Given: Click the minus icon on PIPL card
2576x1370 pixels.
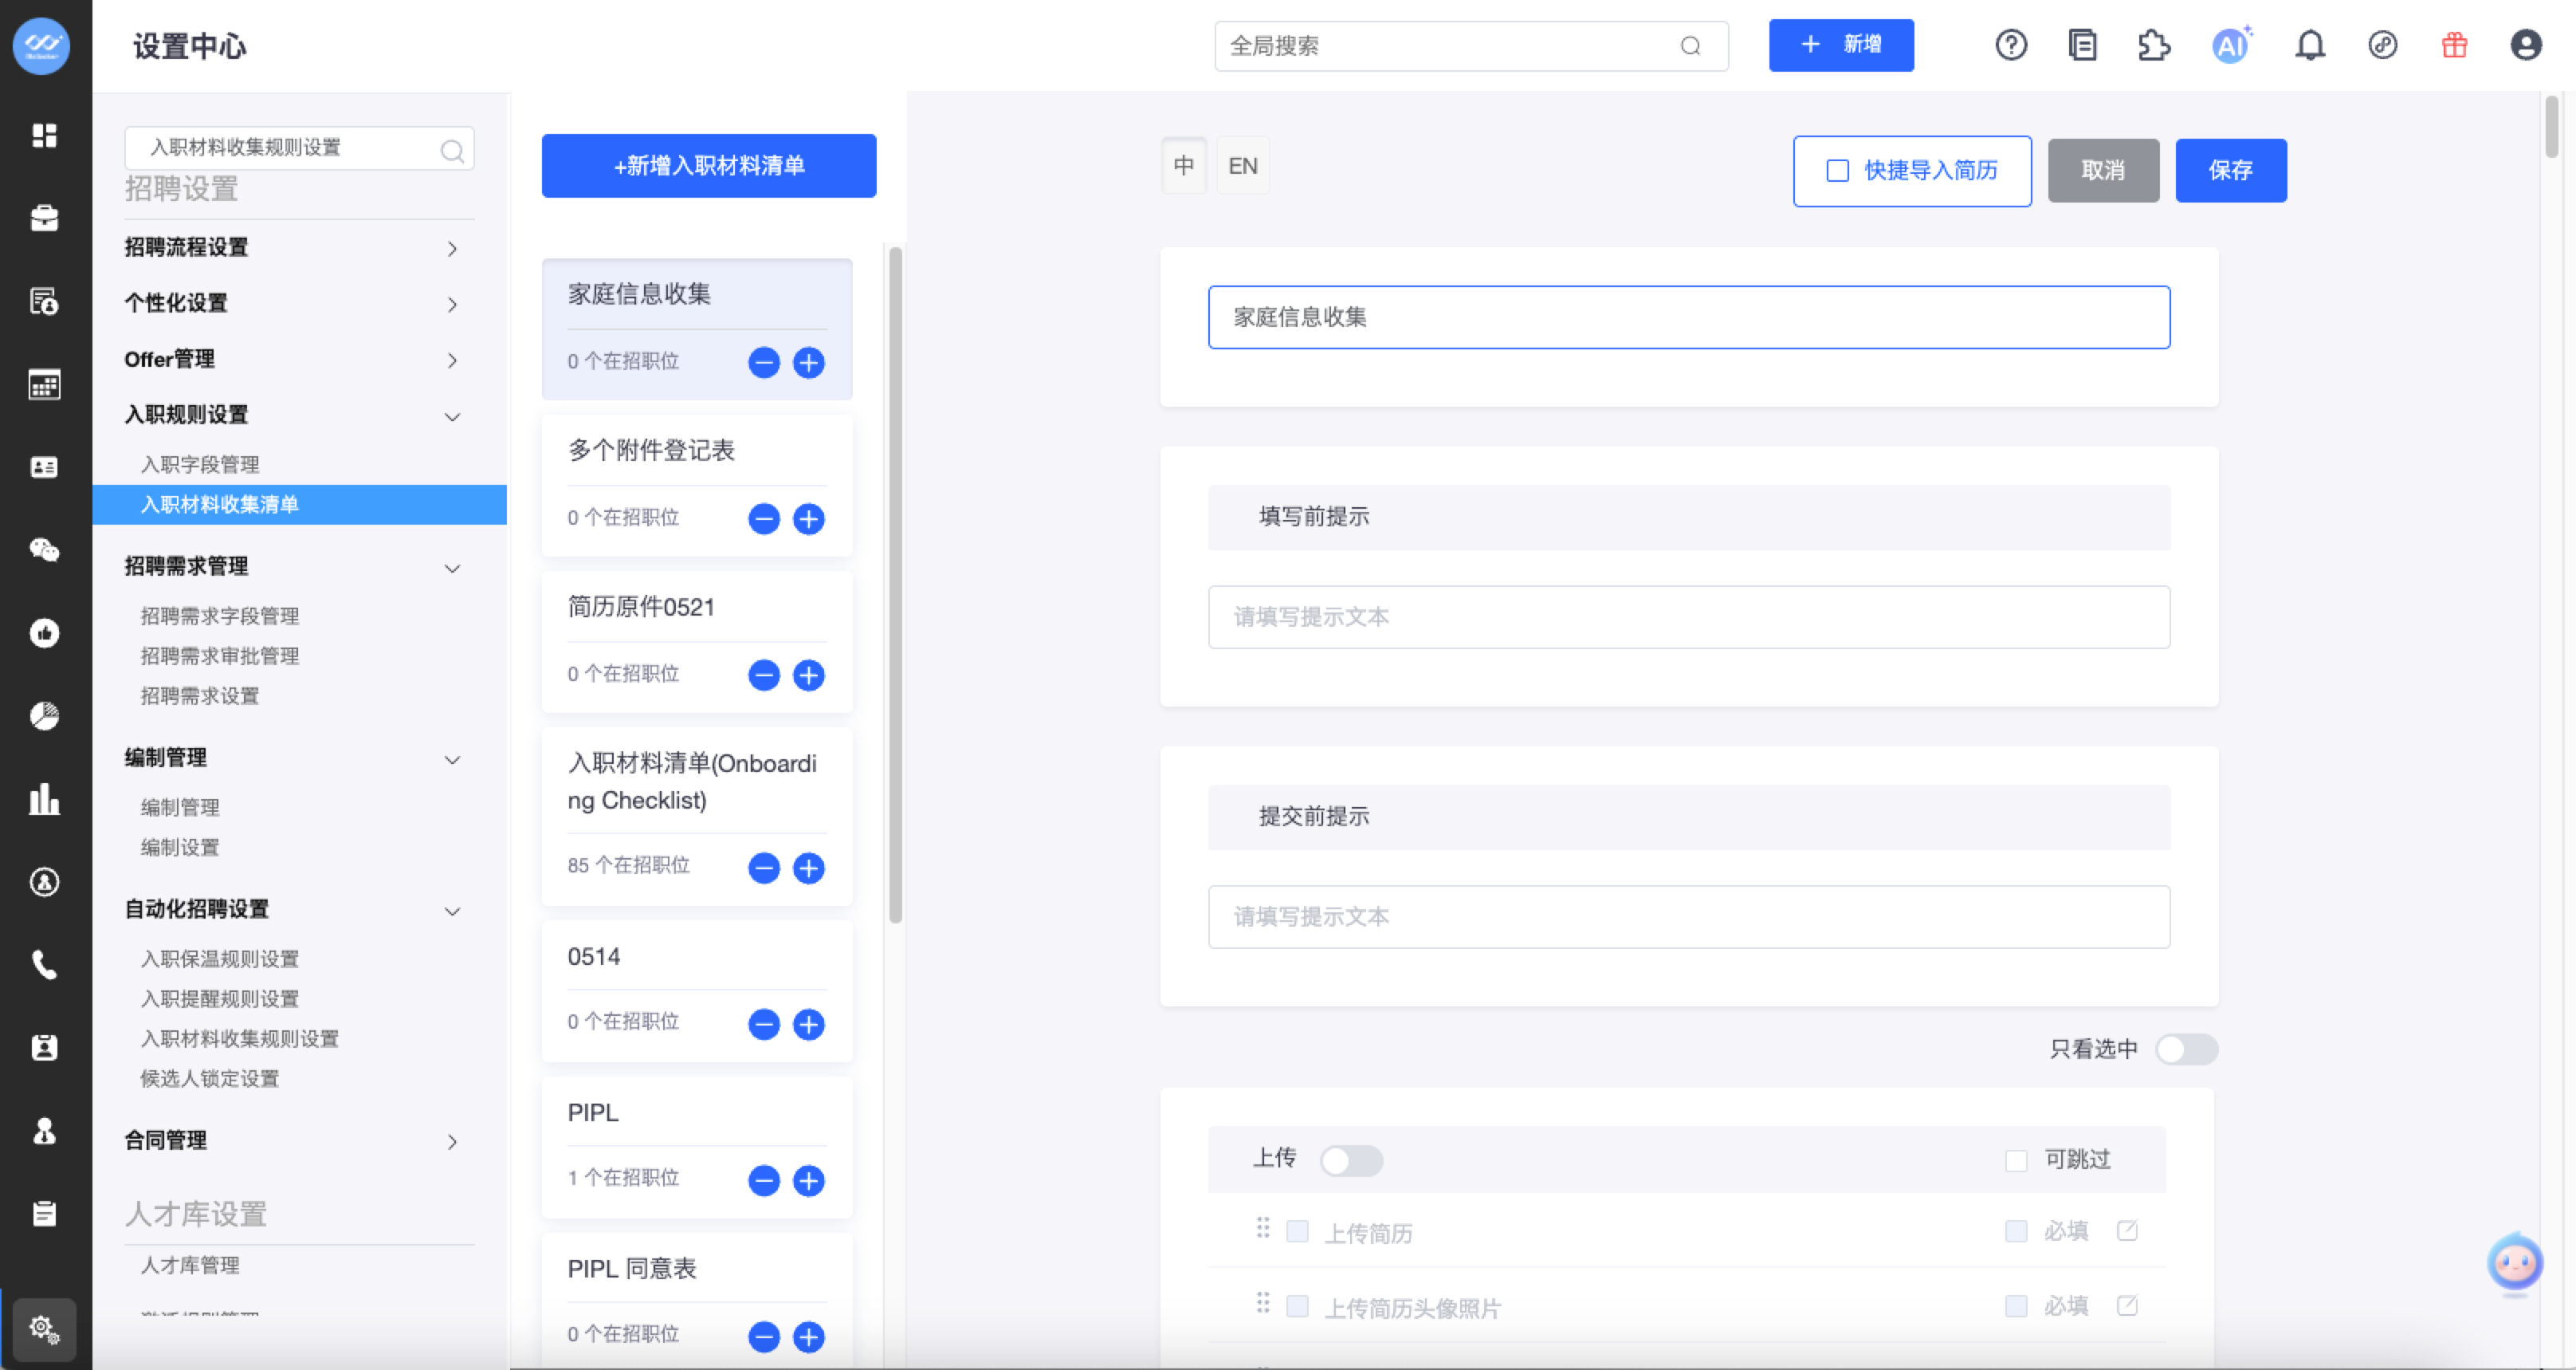Looking at the screenshot, I should point(764,1180).
